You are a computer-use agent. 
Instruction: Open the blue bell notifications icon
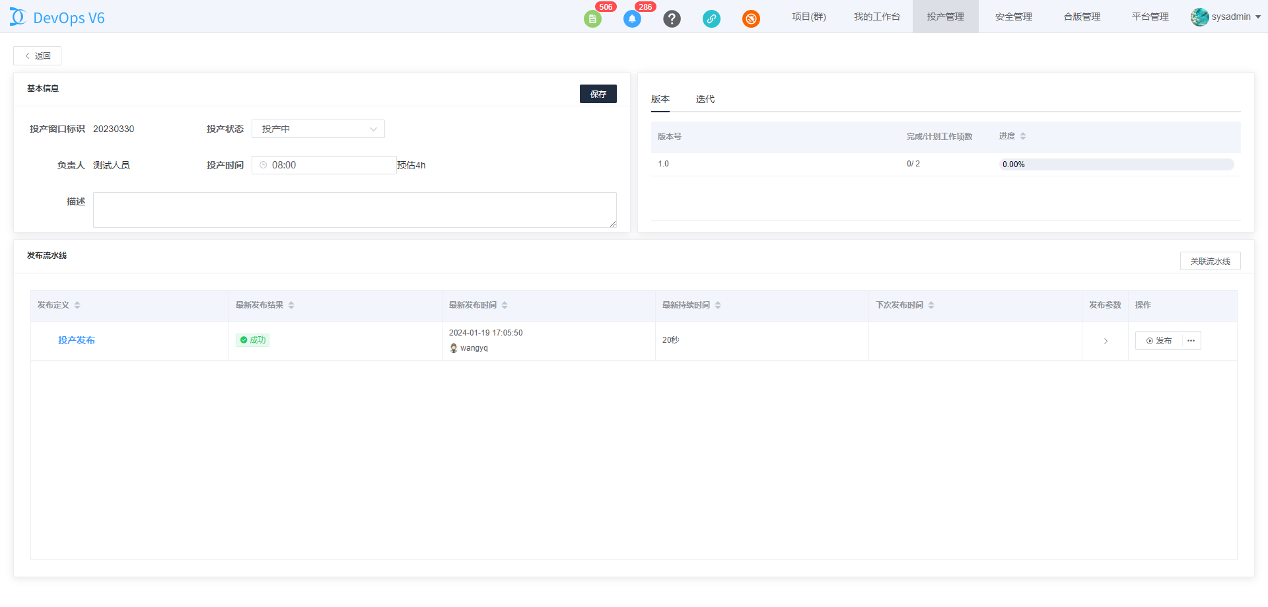tap(632, 19)
